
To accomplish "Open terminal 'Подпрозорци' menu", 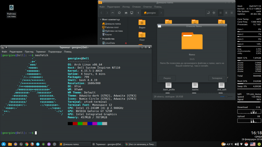I will point(55,52).
